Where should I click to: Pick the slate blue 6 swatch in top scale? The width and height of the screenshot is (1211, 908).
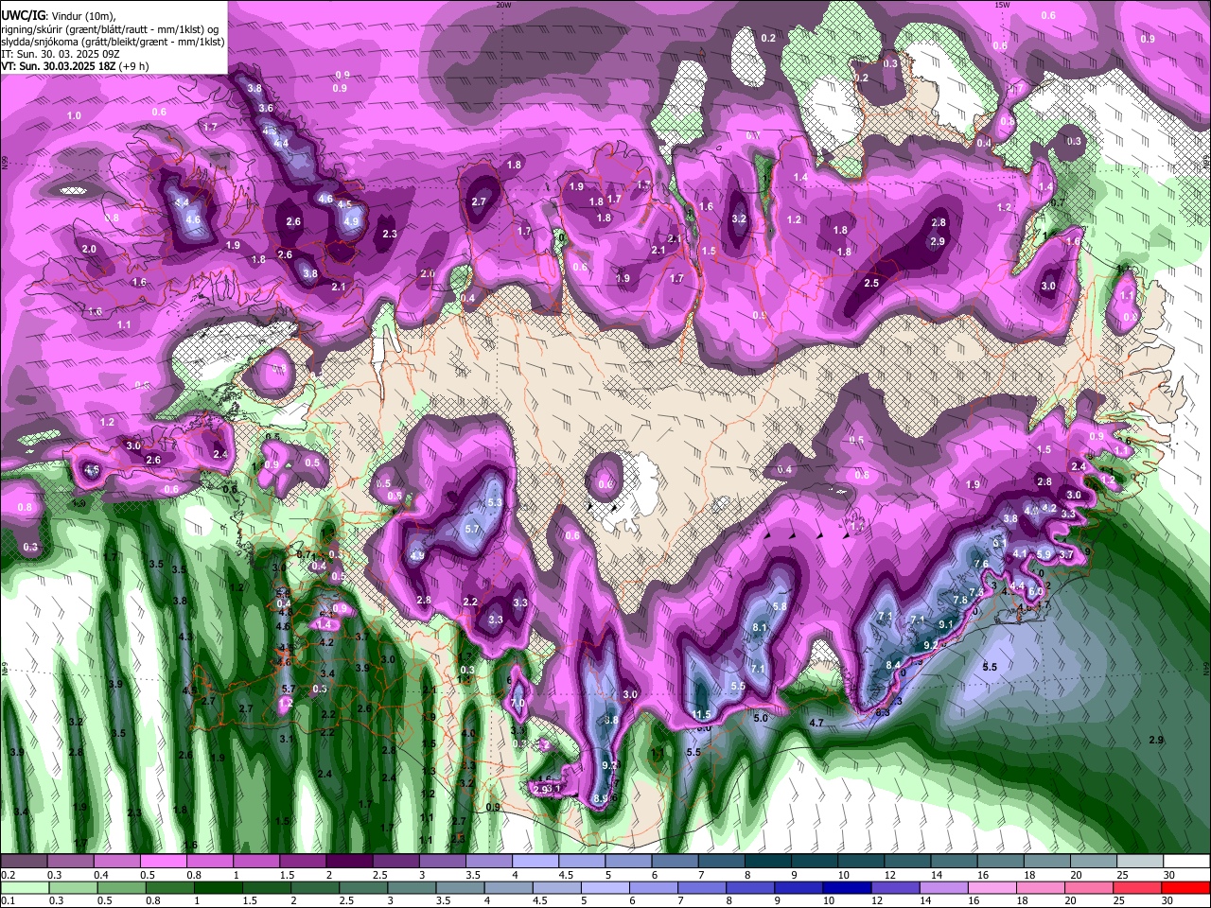pyautogui.click(x=676, y=862)
